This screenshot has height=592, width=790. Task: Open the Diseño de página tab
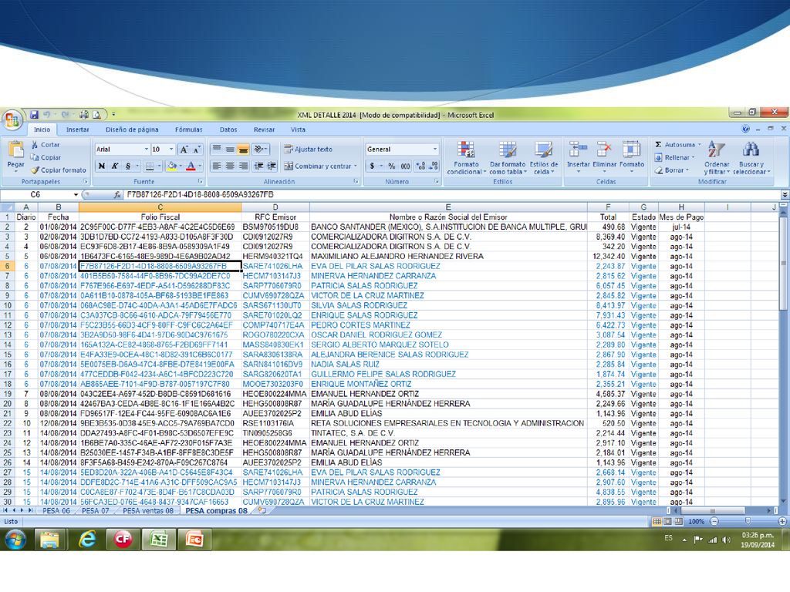(132, 129)
